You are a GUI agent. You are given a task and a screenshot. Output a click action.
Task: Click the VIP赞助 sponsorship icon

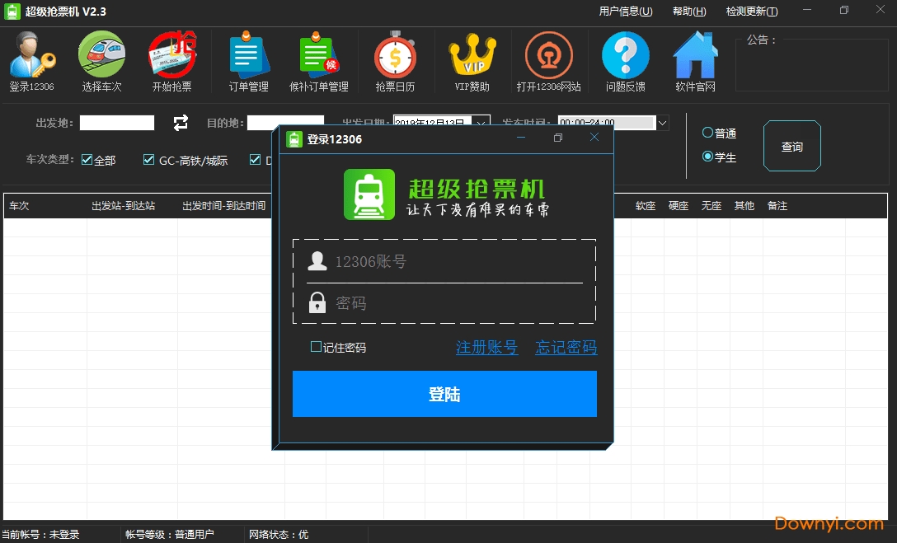[x=472, y=58]
